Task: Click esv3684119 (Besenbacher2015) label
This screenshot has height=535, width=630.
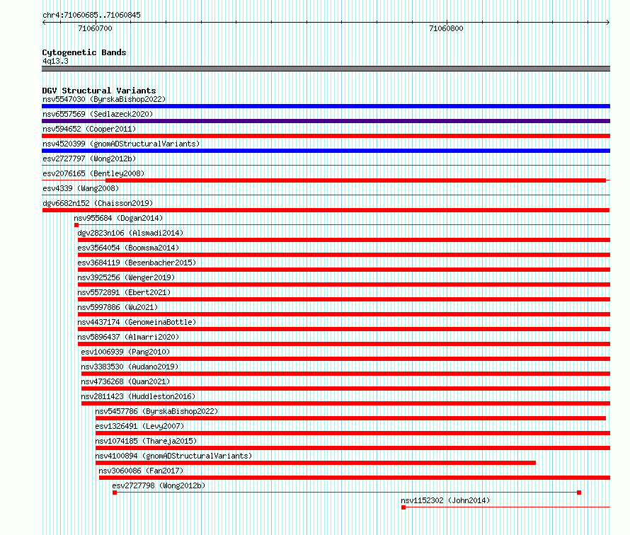Action: pos(137,263)
